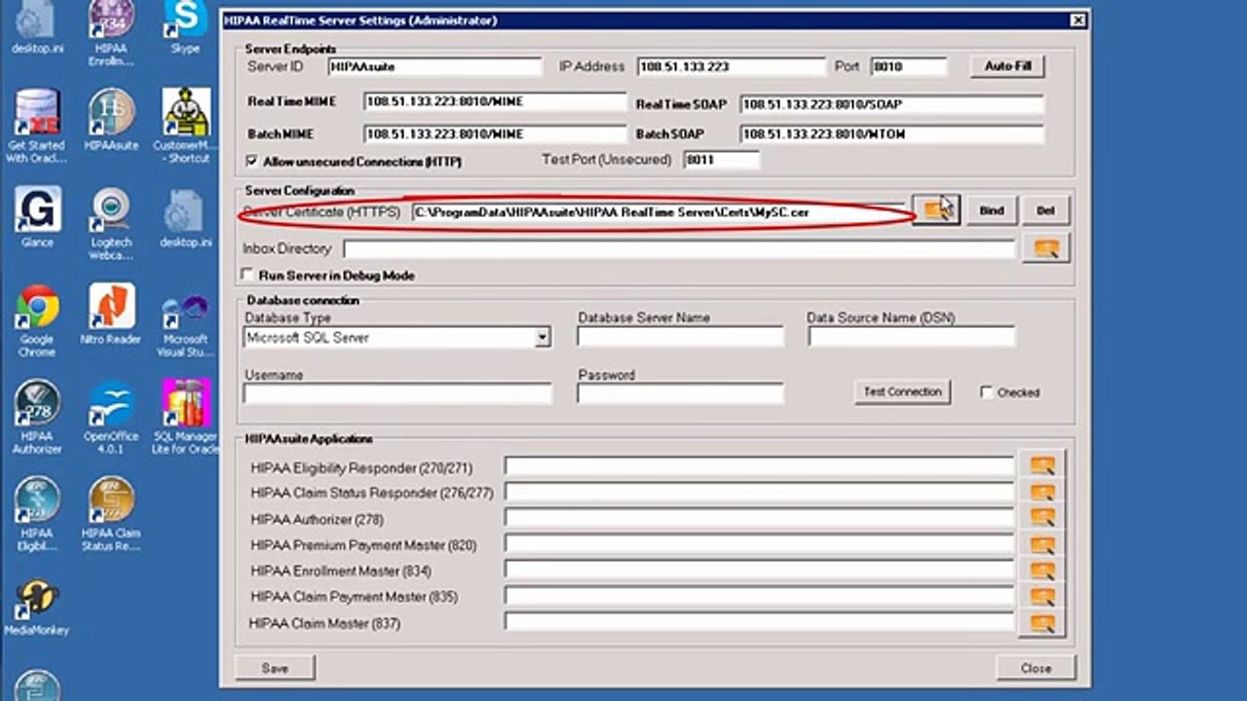
Task: Open MediaMonkey desktop shortcut
Action: (x=37, y=609)
